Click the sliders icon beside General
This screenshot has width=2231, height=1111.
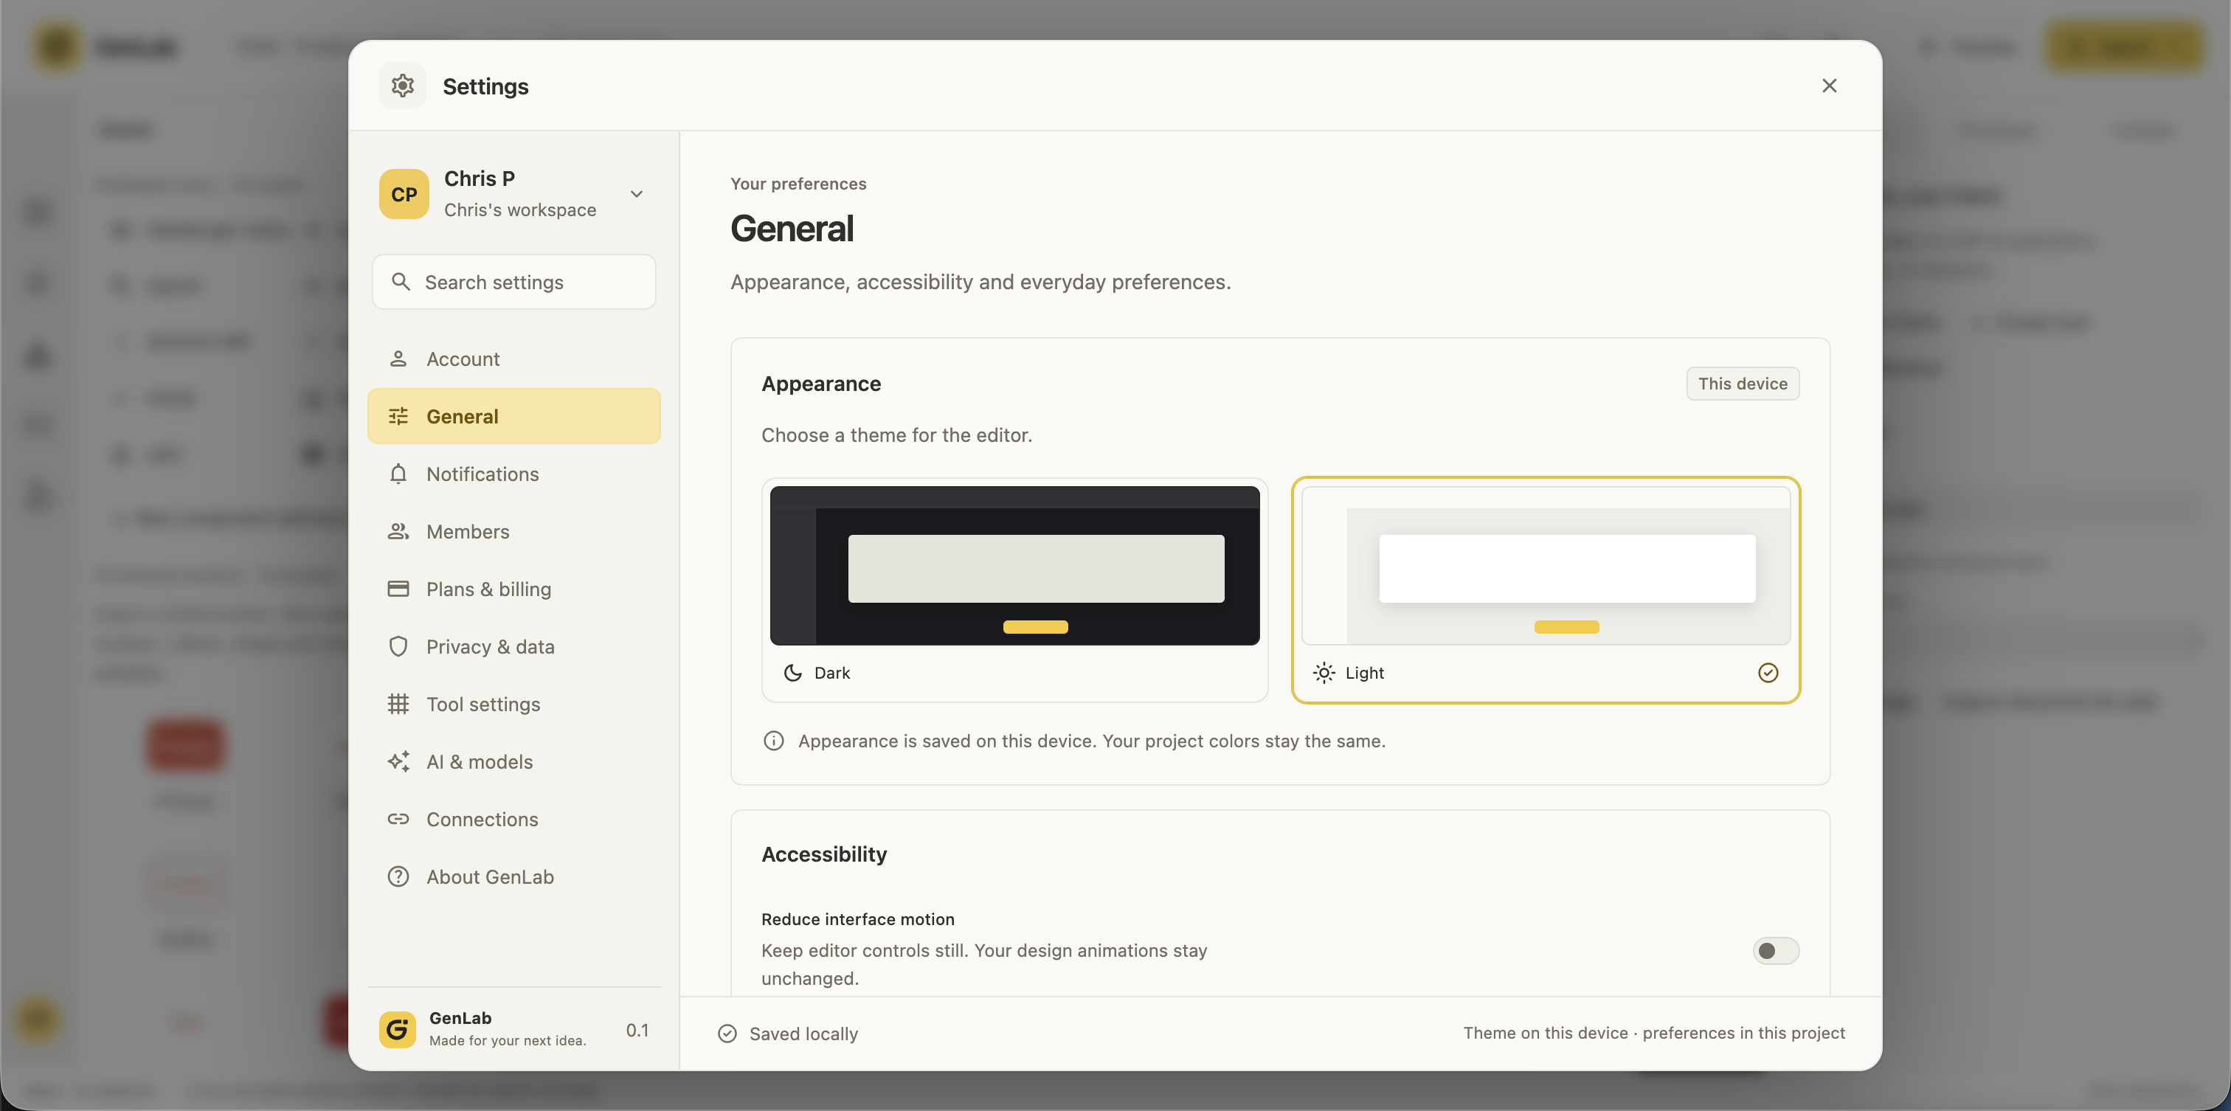pos(398,417)
